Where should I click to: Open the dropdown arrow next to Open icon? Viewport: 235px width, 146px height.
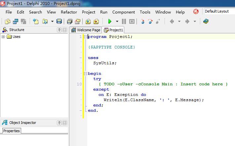pyautogui.click(x=52, y=21)
